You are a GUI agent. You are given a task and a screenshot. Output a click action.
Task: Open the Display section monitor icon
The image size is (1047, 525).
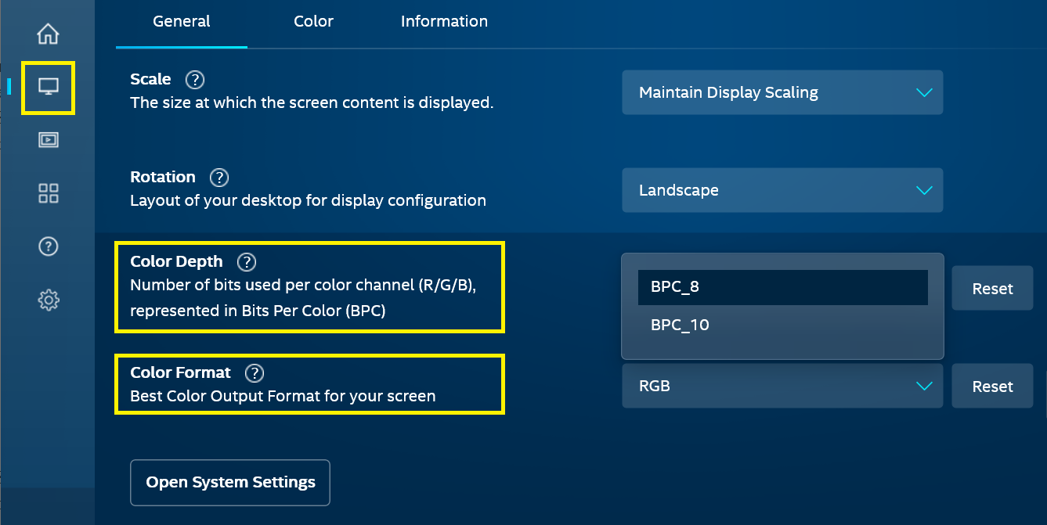click(x=49, y=88)
